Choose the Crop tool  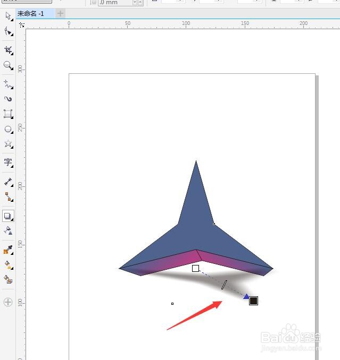click(9, 50)
